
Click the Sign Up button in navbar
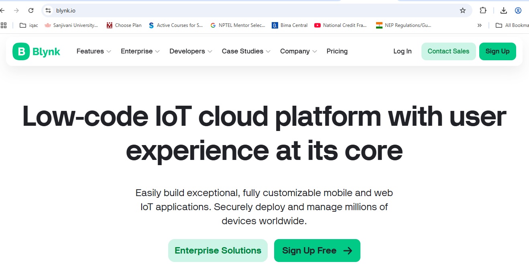[498, 51]
